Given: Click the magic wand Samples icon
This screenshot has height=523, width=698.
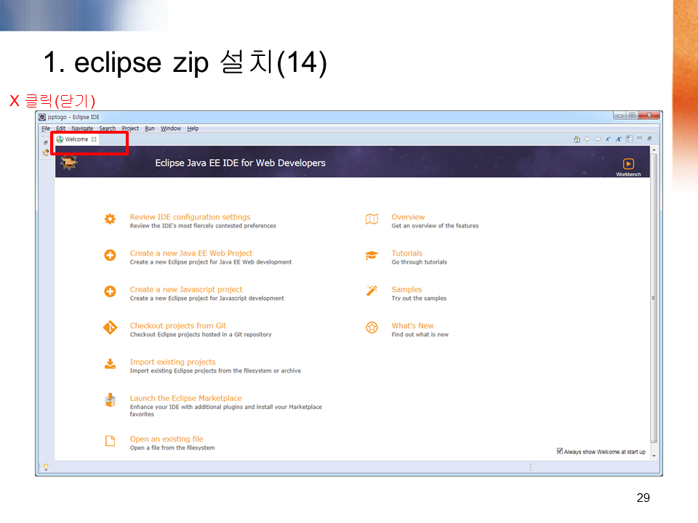Looking at the screenshot, I should (372, 291).
